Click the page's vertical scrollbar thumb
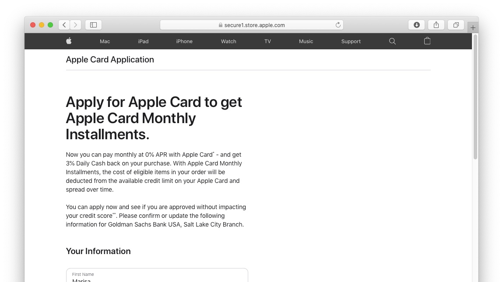The width and height of the screenshot is (503, 282). point(475,97)
